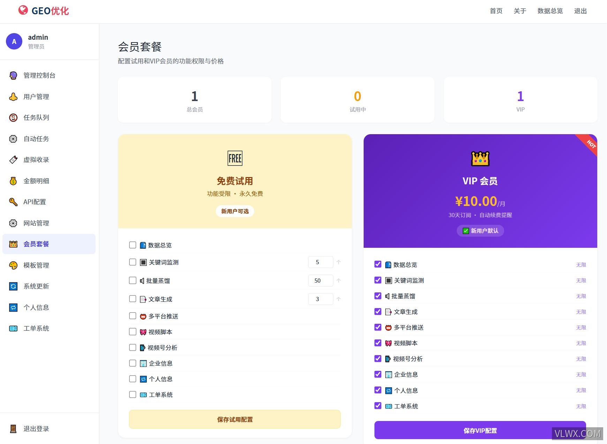607x444 pixels.
Task: Click 无限 label in VIP 工单系统 row
Action: pos(581,406)
